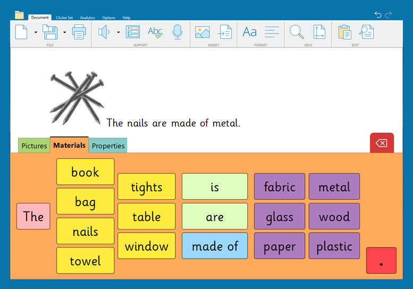Open the Clicker Set ribbon tab
Image resolution: width=413 pixels, height=289 pixels.
pos(64,18)
